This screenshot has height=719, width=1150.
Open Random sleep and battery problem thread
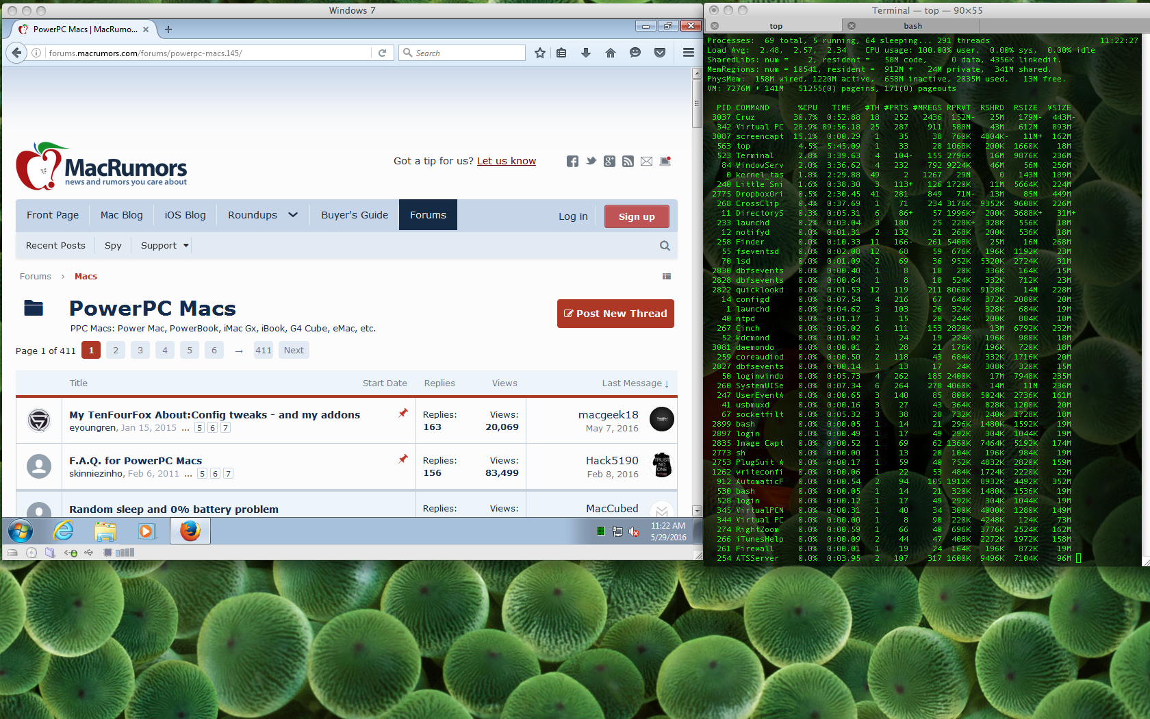click(x=174, y=509)
